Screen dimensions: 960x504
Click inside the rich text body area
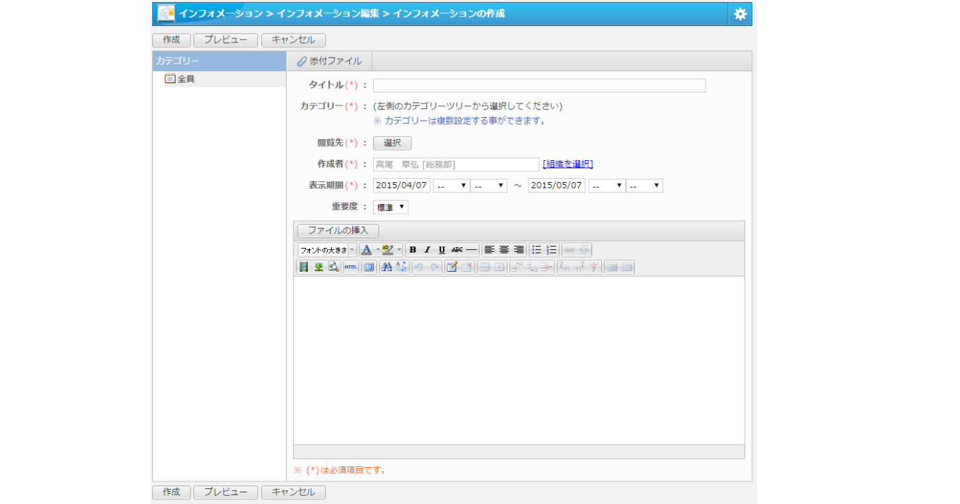pyautogui.click(x=519, y=360)
